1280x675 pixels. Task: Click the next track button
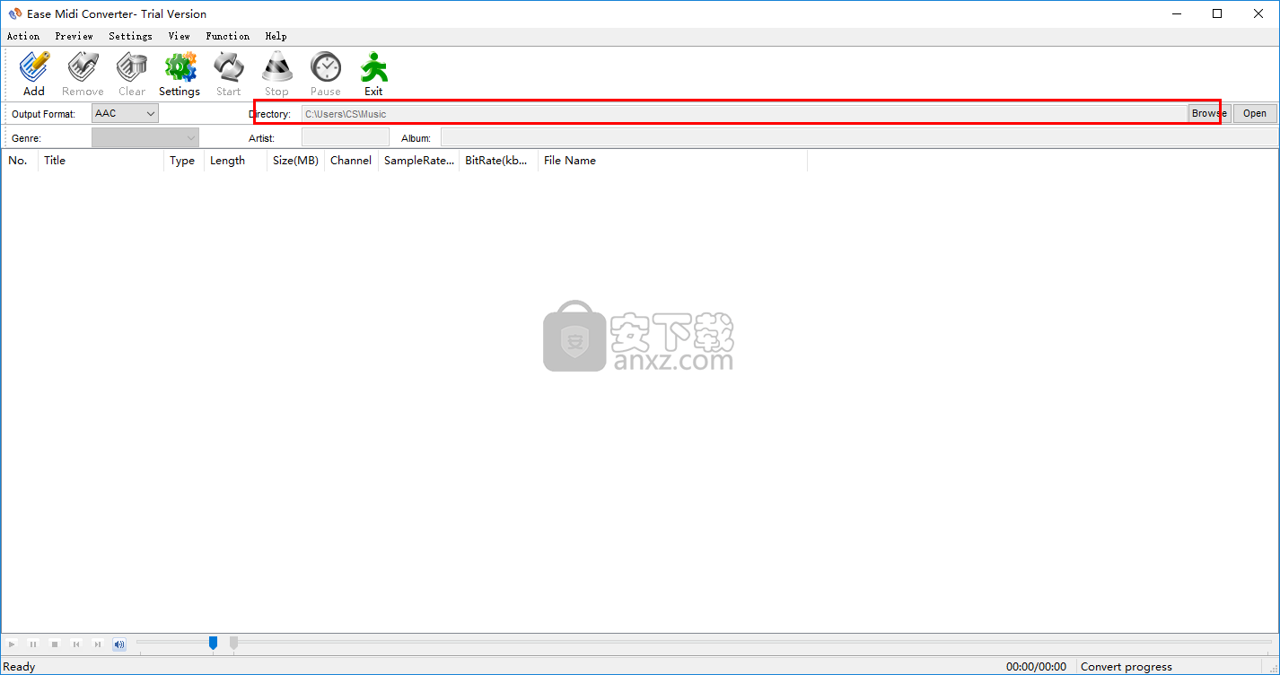pyautogui.click(x=98, y=644)
